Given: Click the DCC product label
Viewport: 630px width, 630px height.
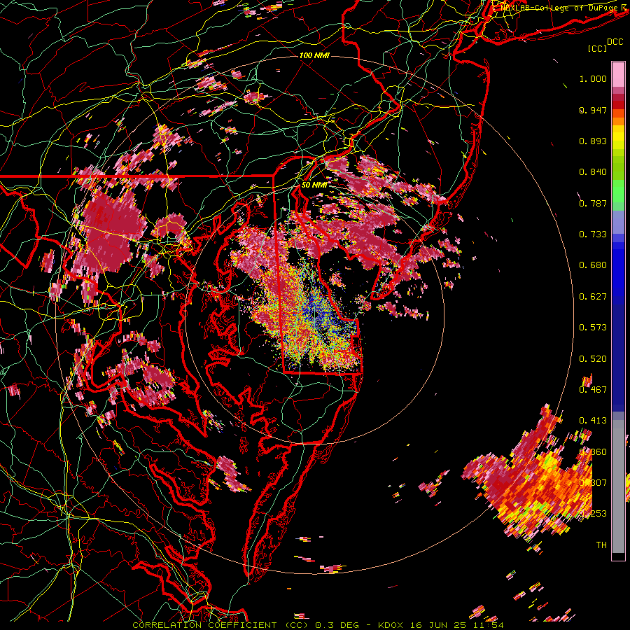Looking at the screenshot, I should 615,42.
